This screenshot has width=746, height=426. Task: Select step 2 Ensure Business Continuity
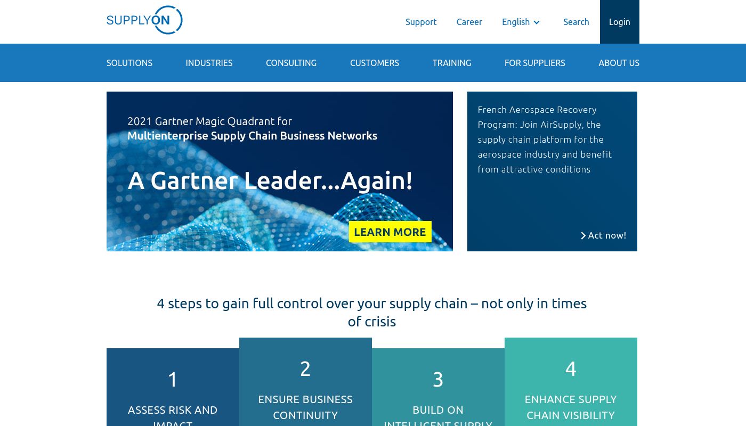click(x=305, y=382)
